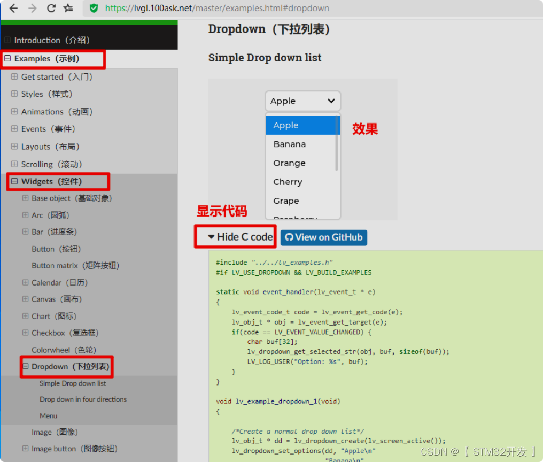Expand Base object (基础对象) plus icon
Viewport: 543px width, 462px height.
(25, 198)
